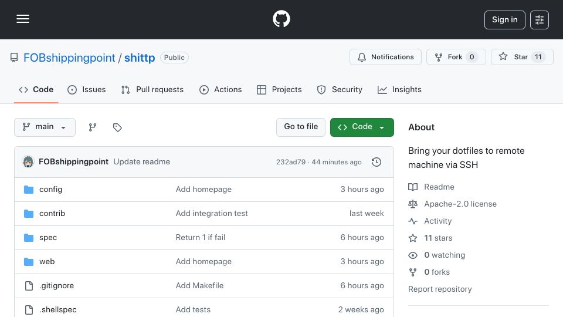Viewport: 563px width, 317px height.
Task: Fork the repository
Action: [456, 57]
